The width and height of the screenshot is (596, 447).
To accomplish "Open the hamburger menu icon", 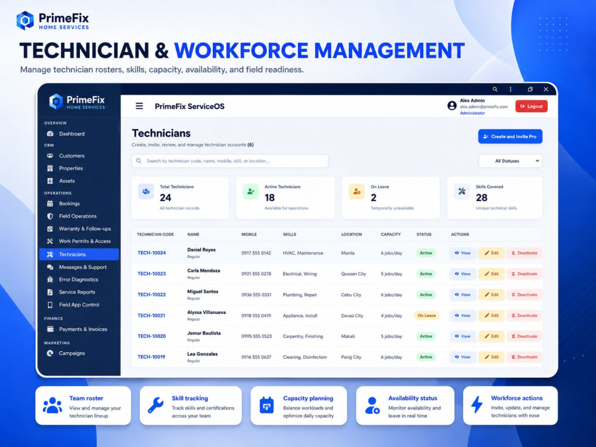I will click(139, 106).
